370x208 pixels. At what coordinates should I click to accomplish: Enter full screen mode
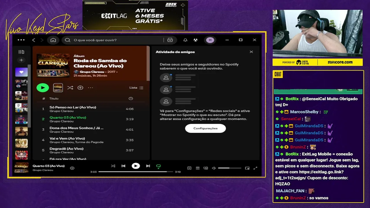click(255, 168)
